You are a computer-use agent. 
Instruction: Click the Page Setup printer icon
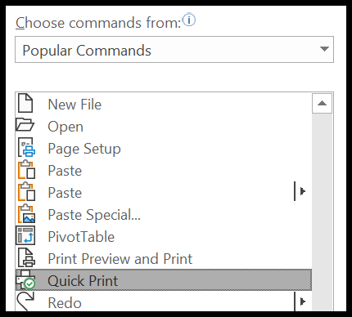pos(26,147)
